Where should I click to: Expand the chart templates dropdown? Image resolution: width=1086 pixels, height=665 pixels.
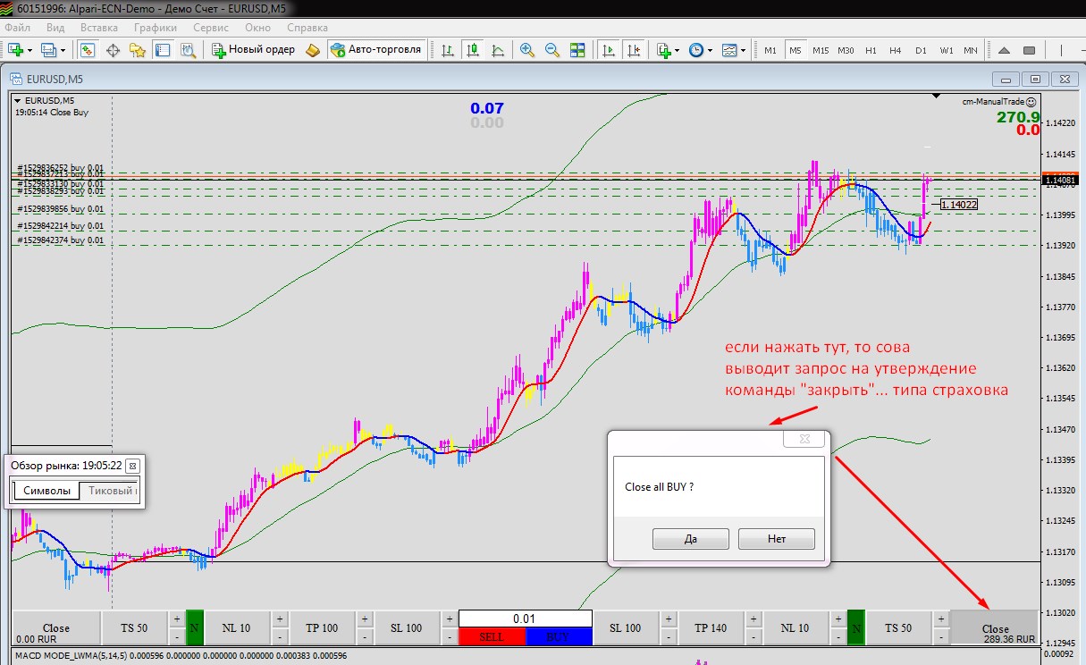pyautogui.click(x=744, y=50)
